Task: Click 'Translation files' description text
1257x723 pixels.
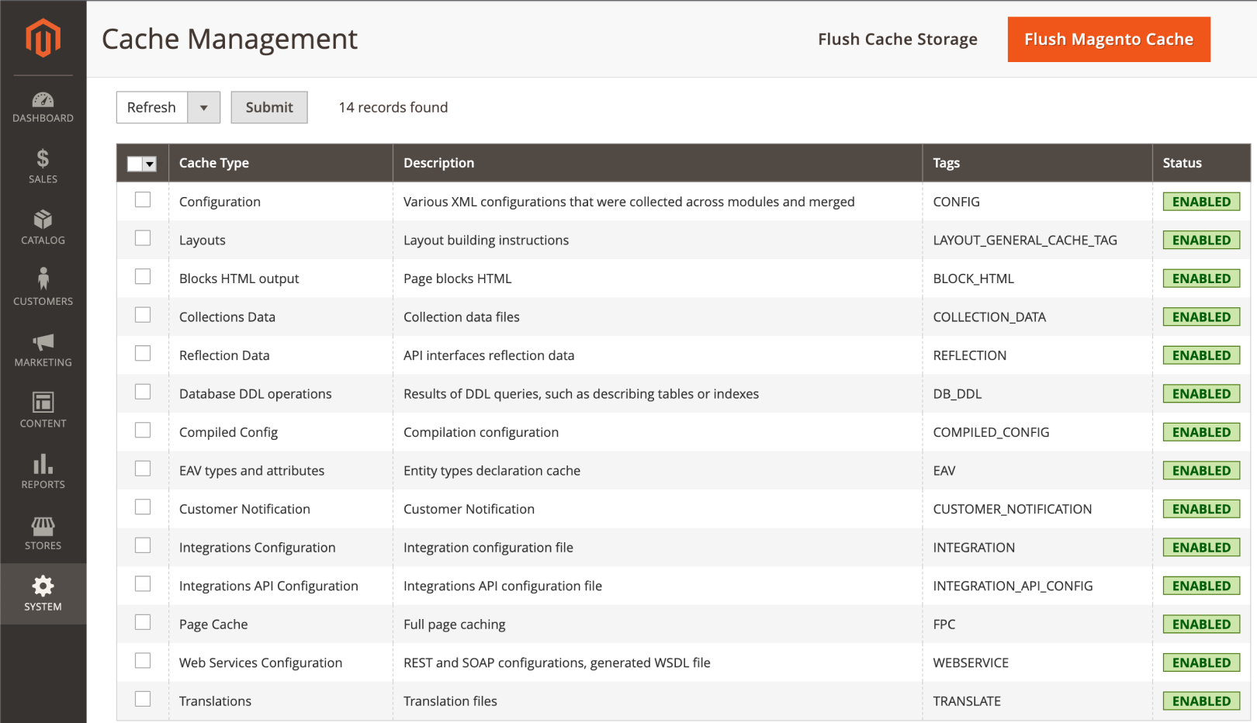Action: click(x=450, y=701)
